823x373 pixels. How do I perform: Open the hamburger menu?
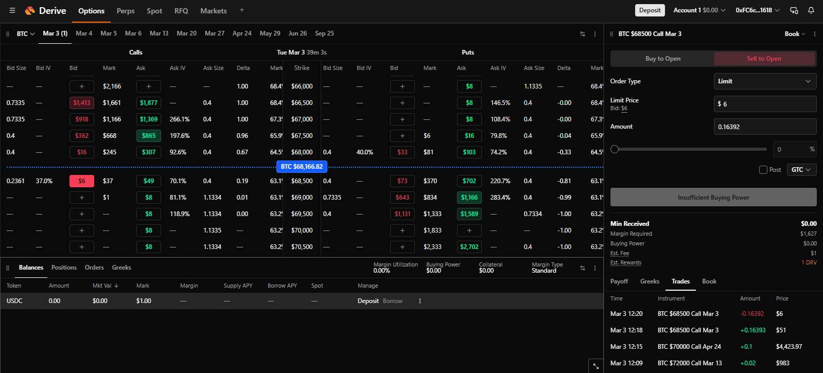(12, 10)
